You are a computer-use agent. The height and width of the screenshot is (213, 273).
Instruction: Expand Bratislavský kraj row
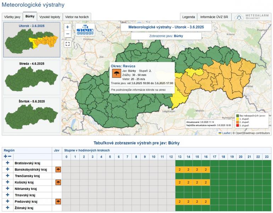click(x=7, y=163)
